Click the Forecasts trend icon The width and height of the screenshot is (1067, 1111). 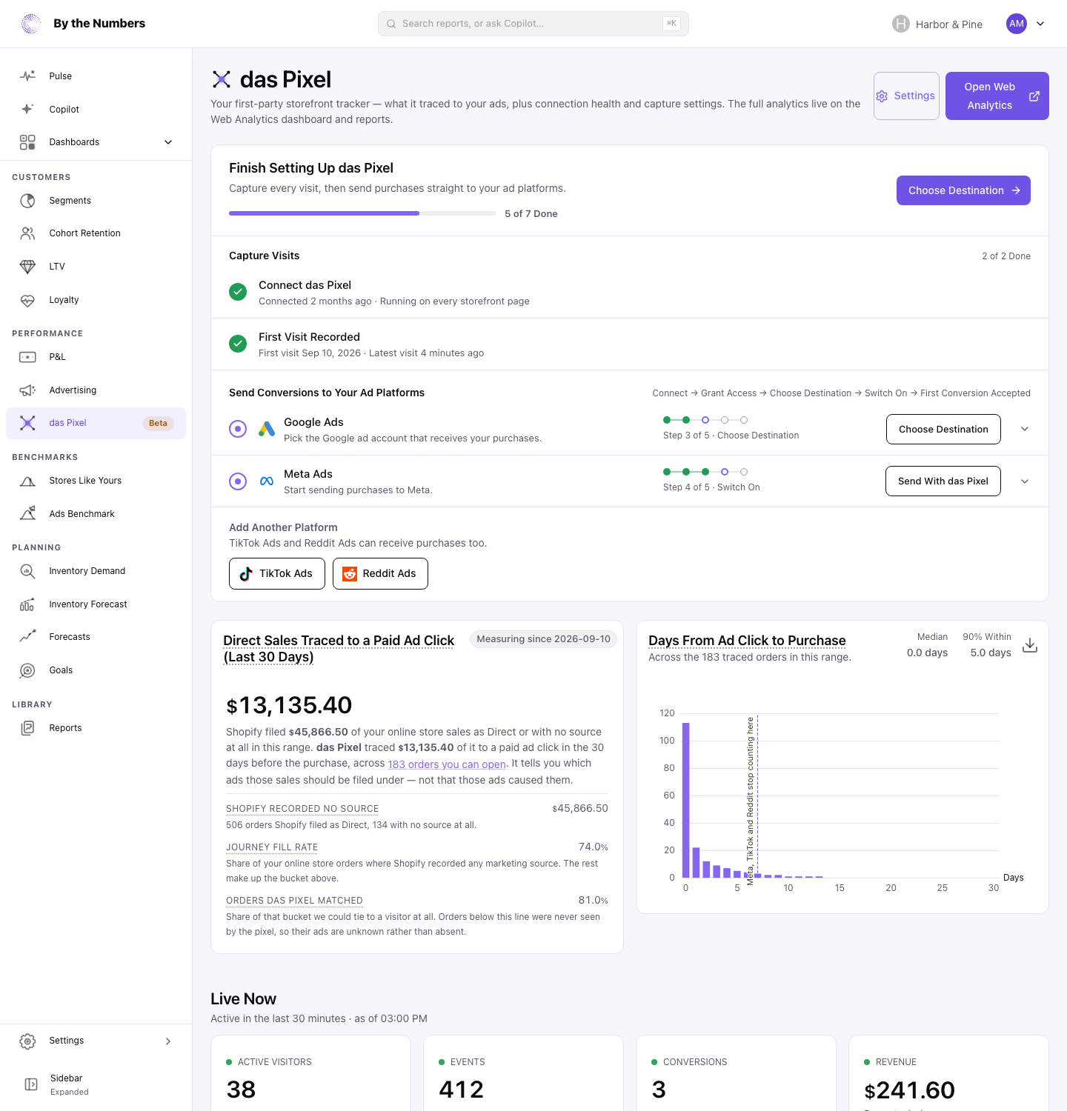click(27, 637)
